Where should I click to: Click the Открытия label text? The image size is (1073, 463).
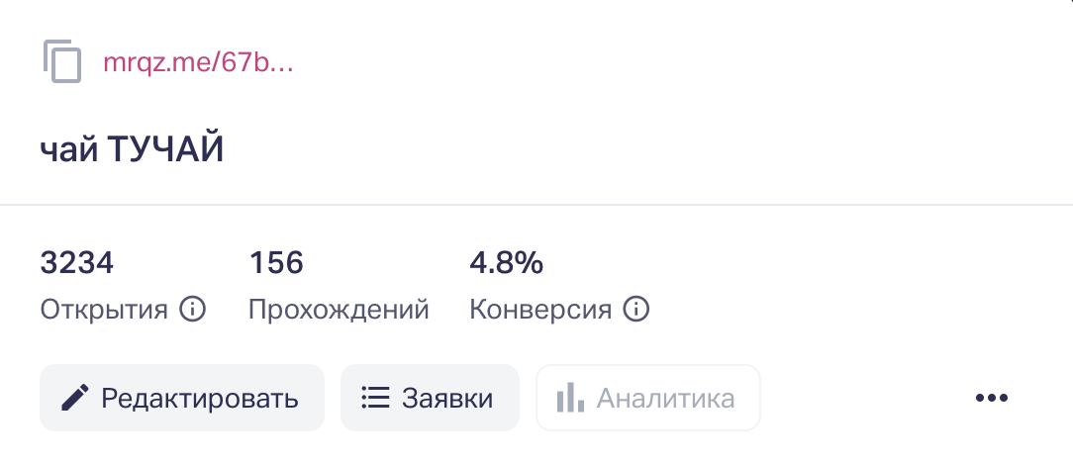104,310
